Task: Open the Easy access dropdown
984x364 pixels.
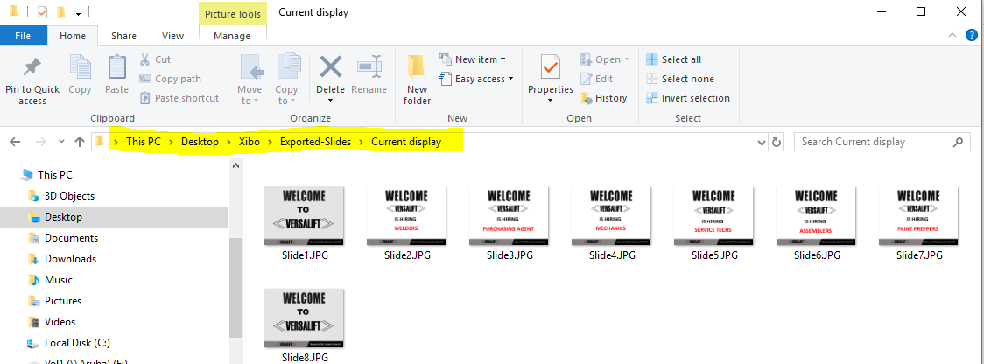Action: tap(477, 79)
